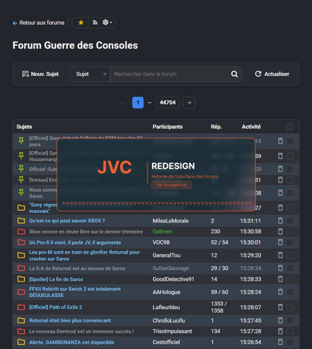Image resolution: width=312 pixels, height=349 pixels.
Task: Delete topic FFVII Rebirth sur Swich 2
Action: tap(280, 292)
